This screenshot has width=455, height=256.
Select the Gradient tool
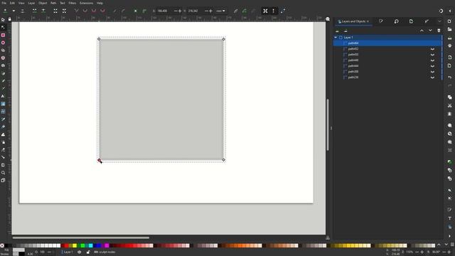[3, 104]
